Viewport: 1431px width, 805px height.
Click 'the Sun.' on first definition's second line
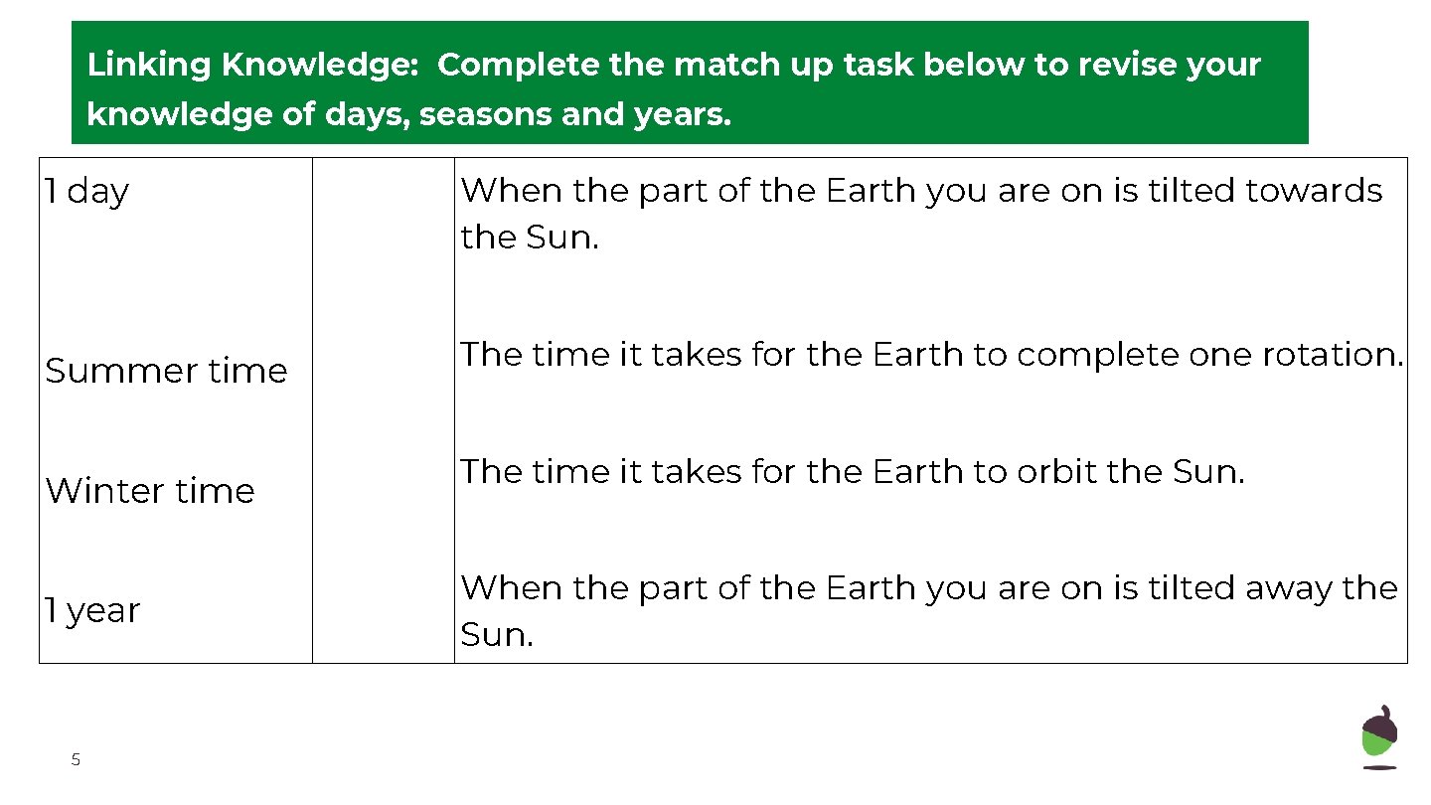click(530, 238)
